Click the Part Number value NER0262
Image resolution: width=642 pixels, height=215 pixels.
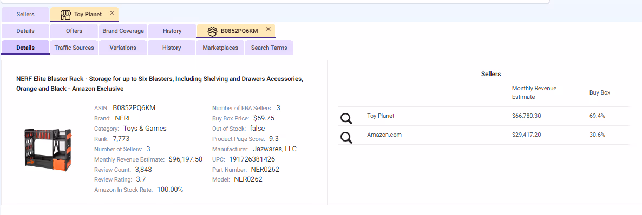[x=265, y=169]
